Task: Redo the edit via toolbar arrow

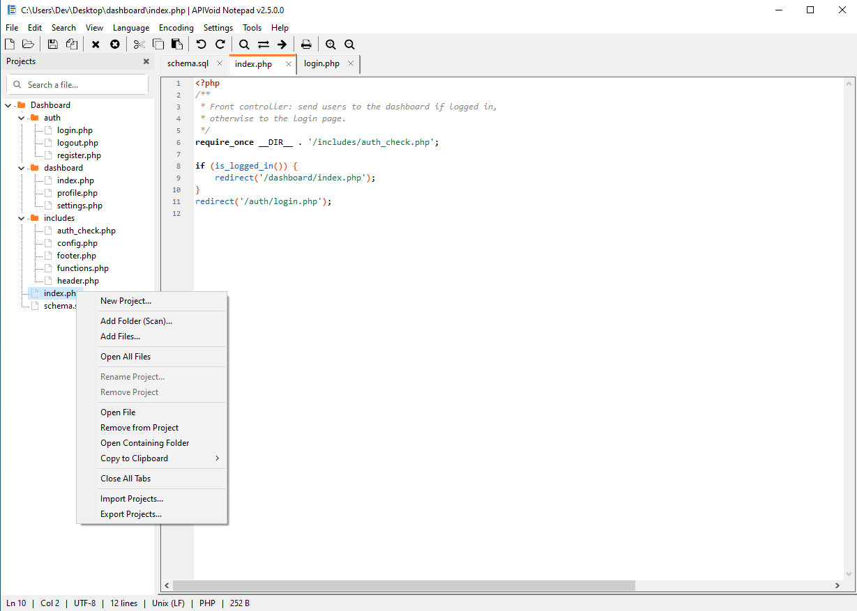Action: click(220, 45)
